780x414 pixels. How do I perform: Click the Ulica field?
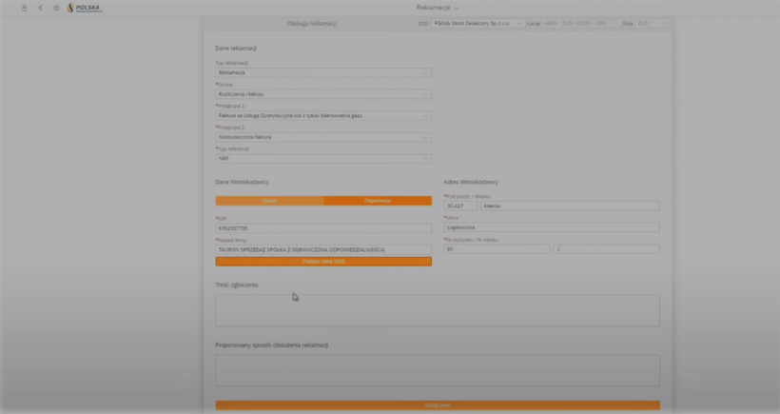pyautogui.click(x=552, y=227)
